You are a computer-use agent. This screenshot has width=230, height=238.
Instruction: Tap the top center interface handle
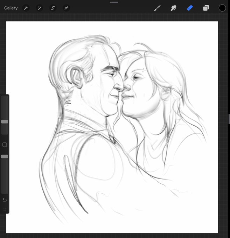click(114, 2)
